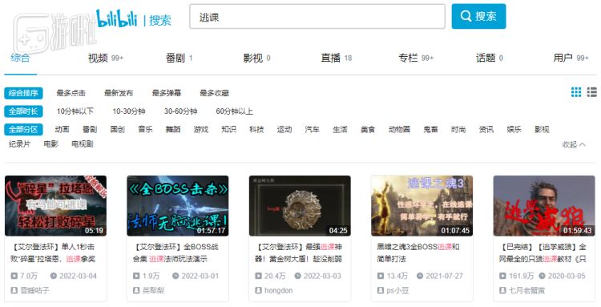Filter duration to 10分钟以下
This screenshot has width=601, height=307.
pos(75,111)
